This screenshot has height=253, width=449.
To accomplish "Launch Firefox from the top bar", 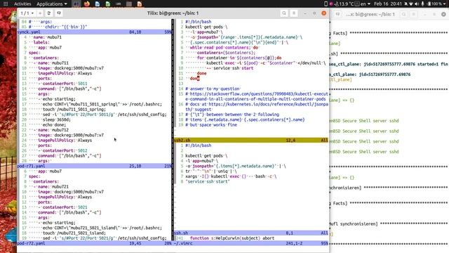I will pos(87,4).
